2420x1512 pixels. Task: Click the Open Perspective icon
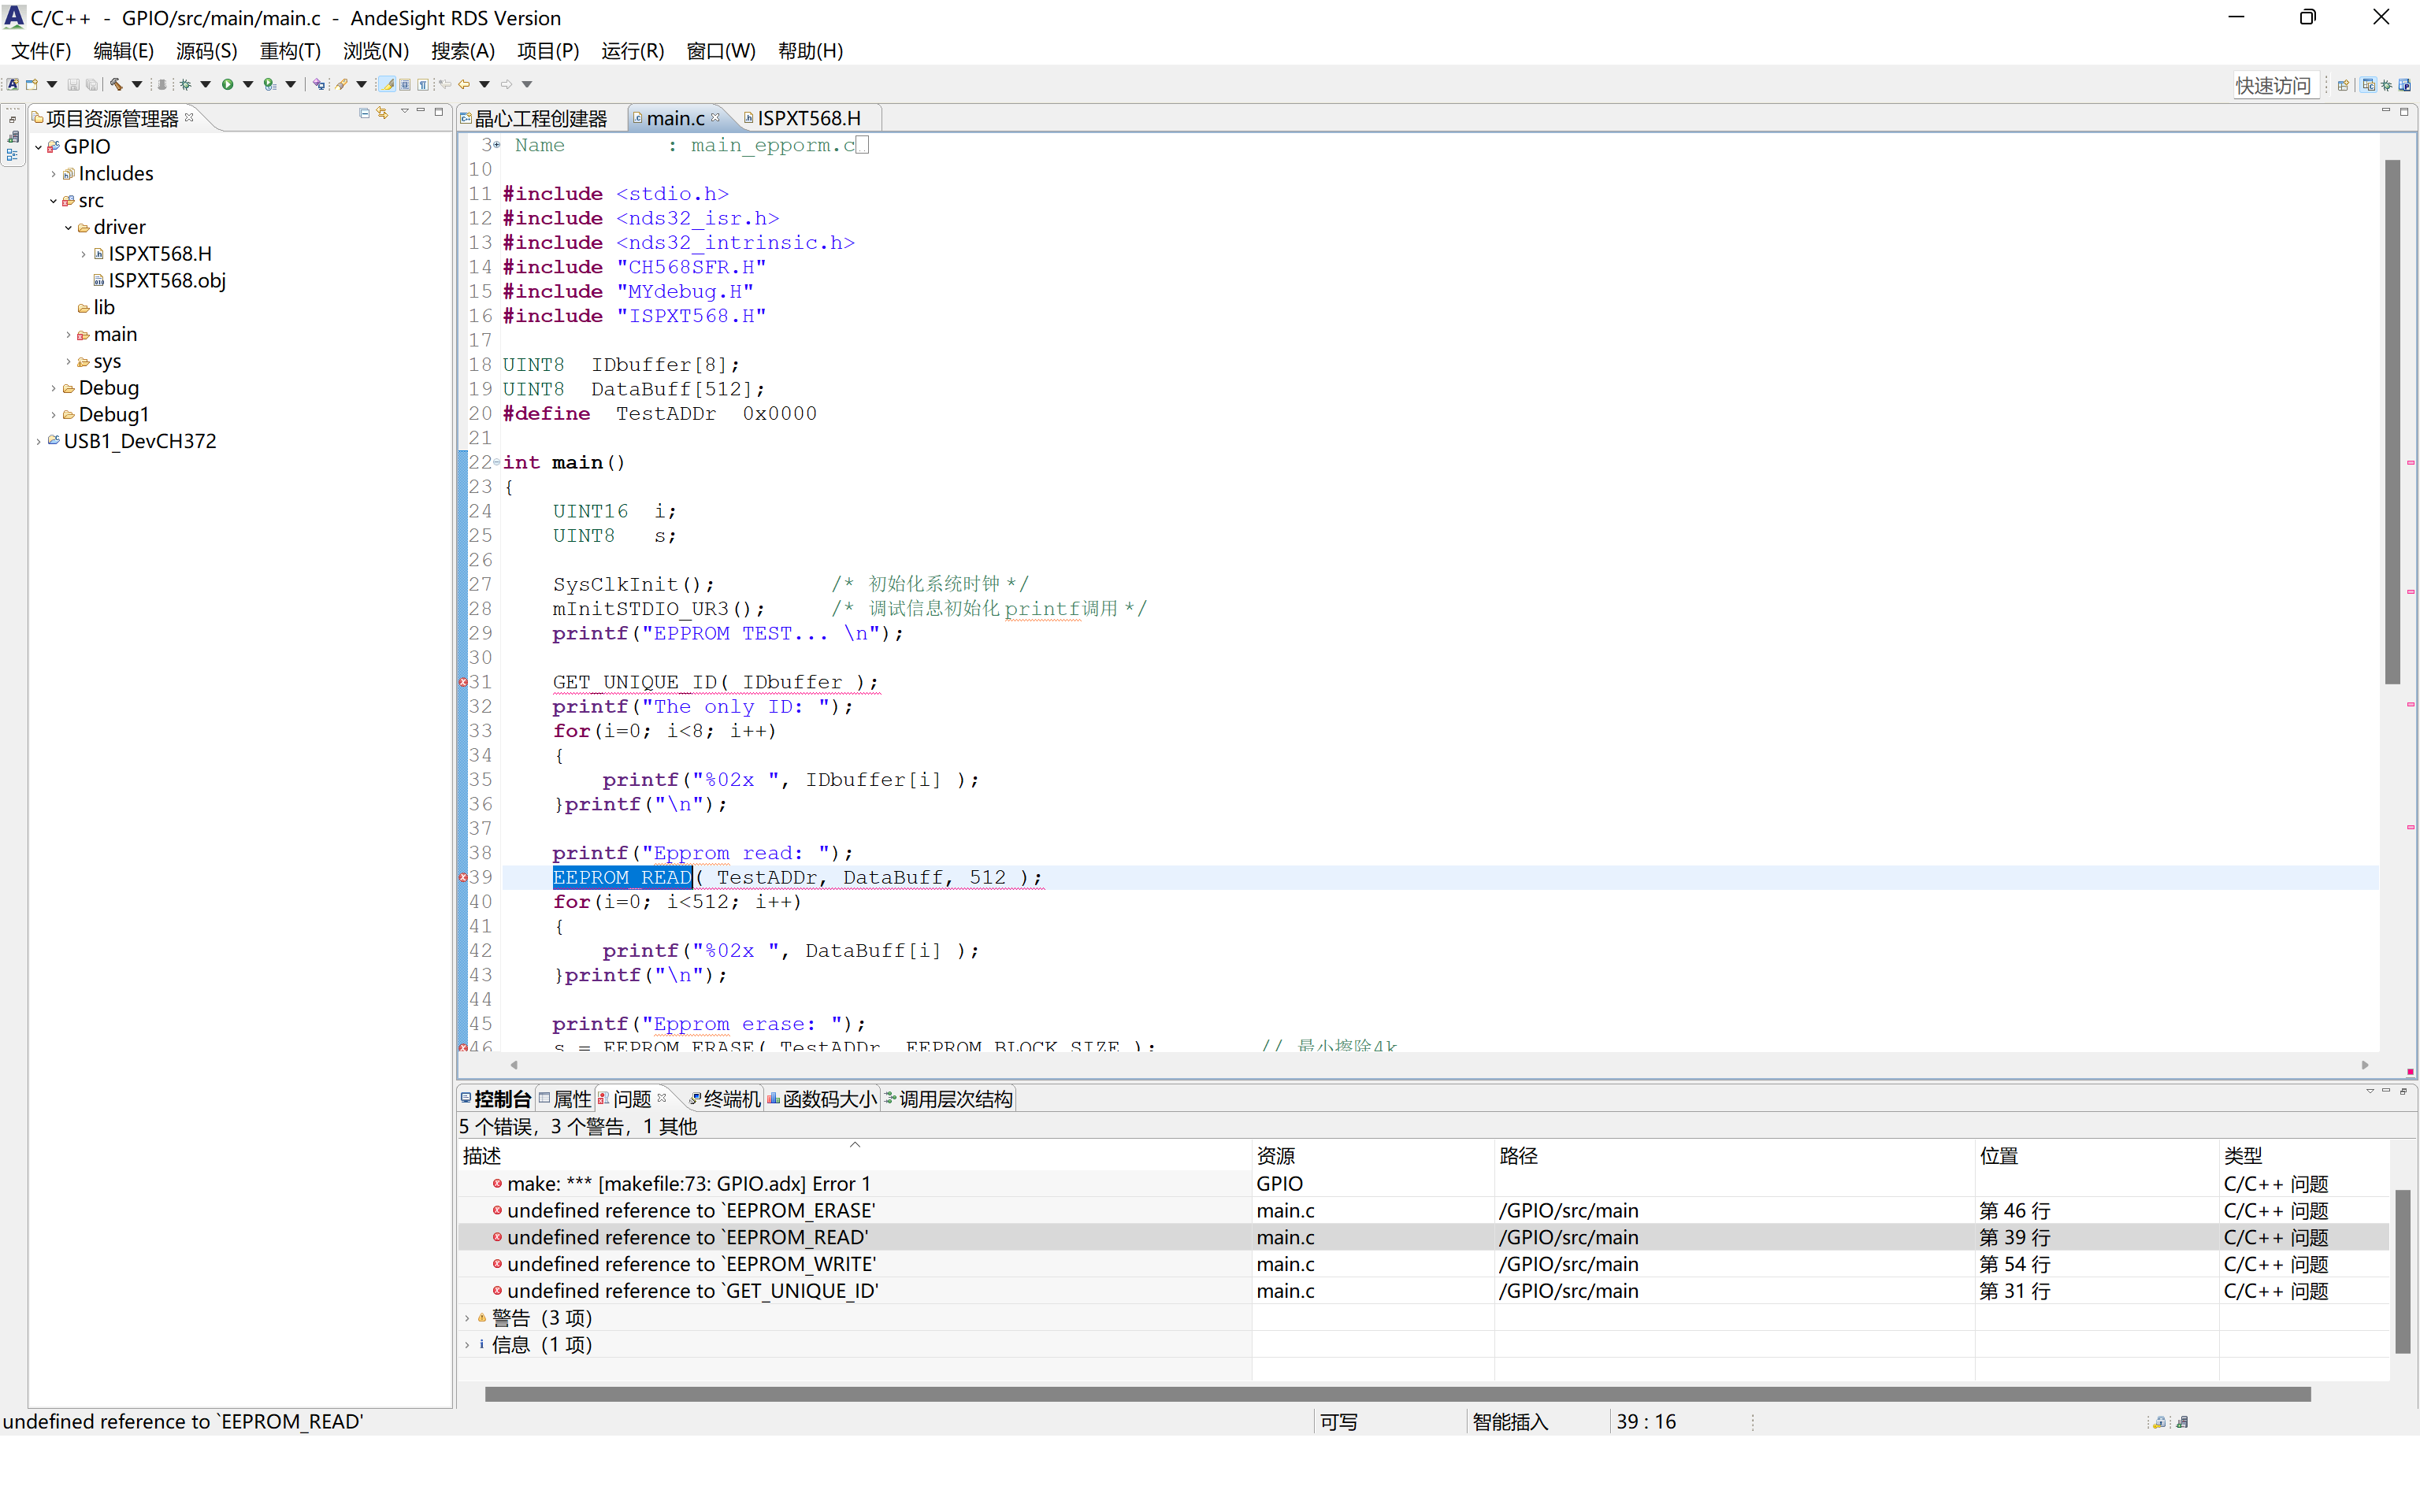2343,85
